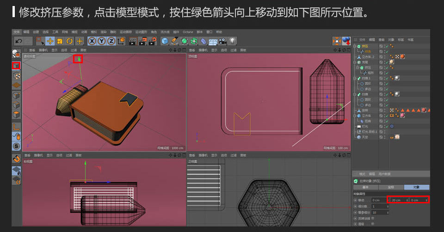This screenshot has width=444, height=232.
Task: Click Make Editable icon at left palette top
Action: click(x=17, y=54)
